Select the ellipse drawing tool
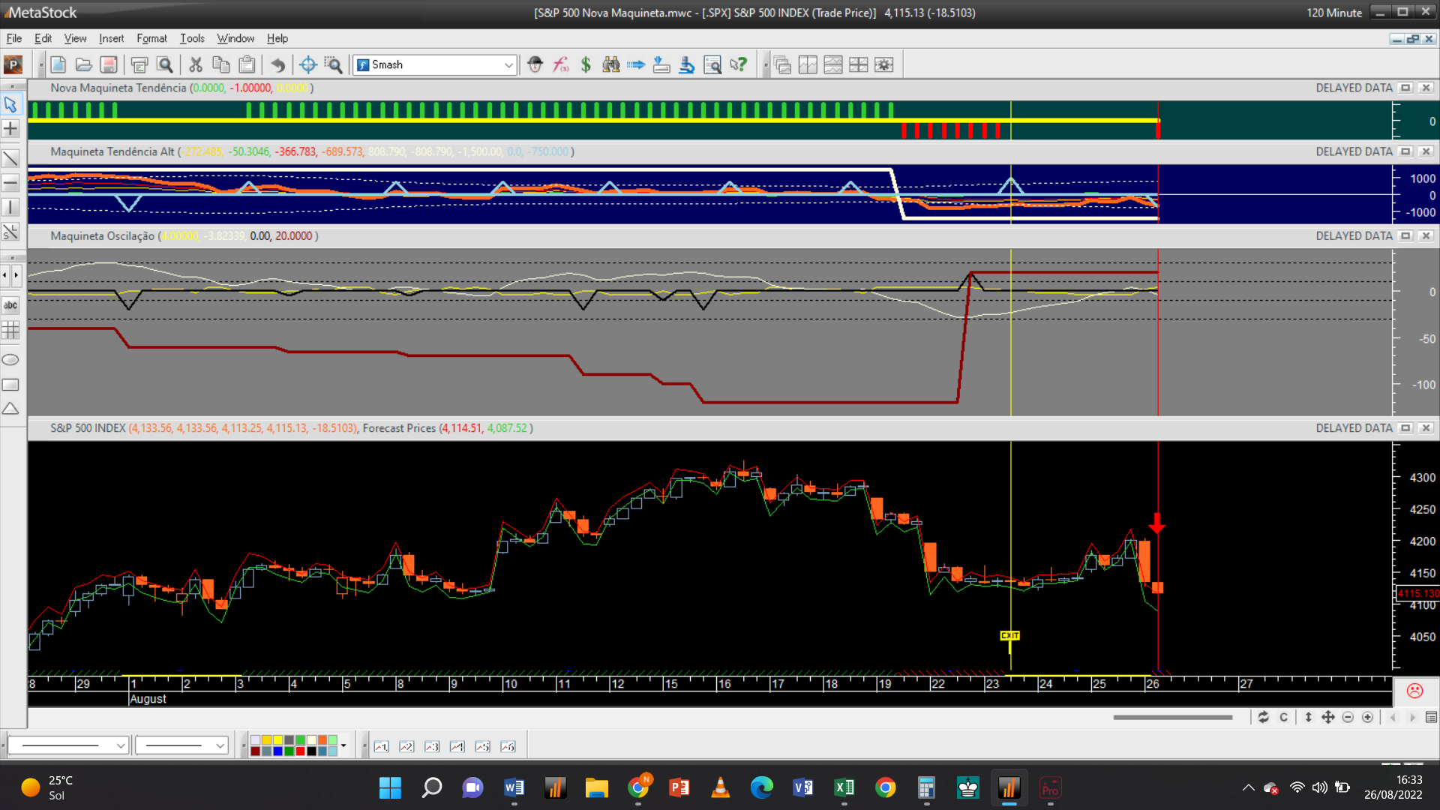Image resolution: width=1440 pixels, height=810 pixels. coord(10,360)
